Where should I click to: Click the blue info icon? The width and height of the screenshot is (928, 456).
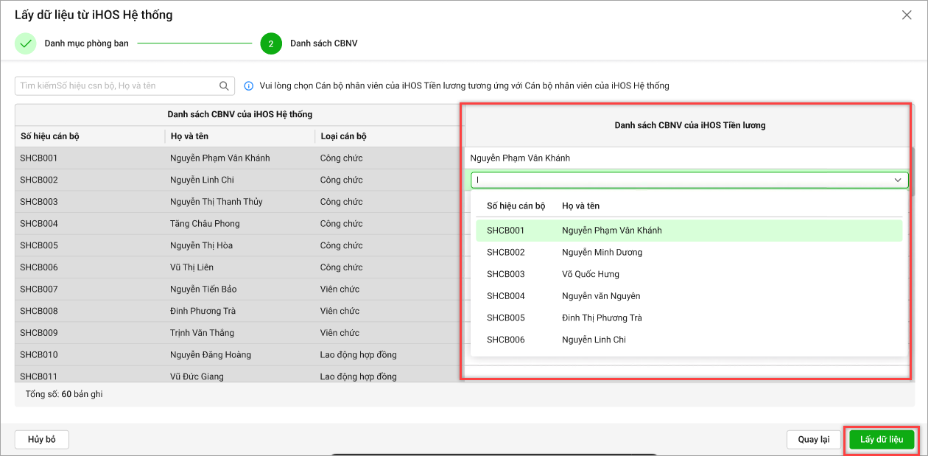pos(248,86)
